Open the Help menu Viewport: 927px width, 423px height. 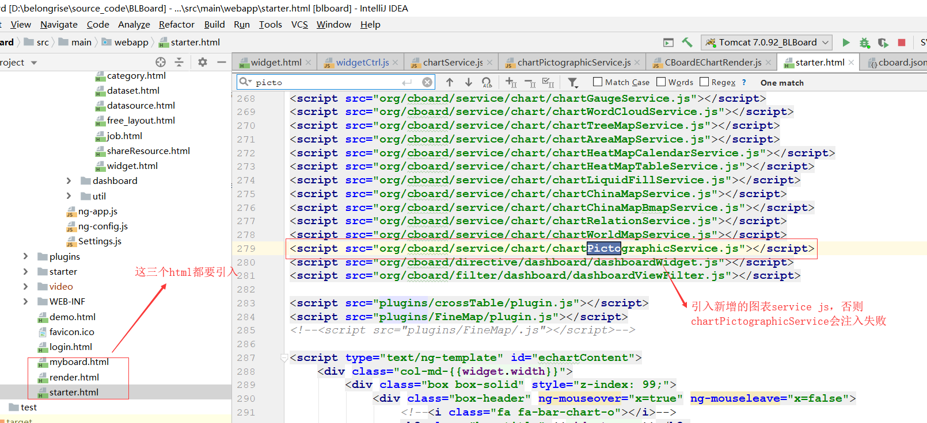370,24
